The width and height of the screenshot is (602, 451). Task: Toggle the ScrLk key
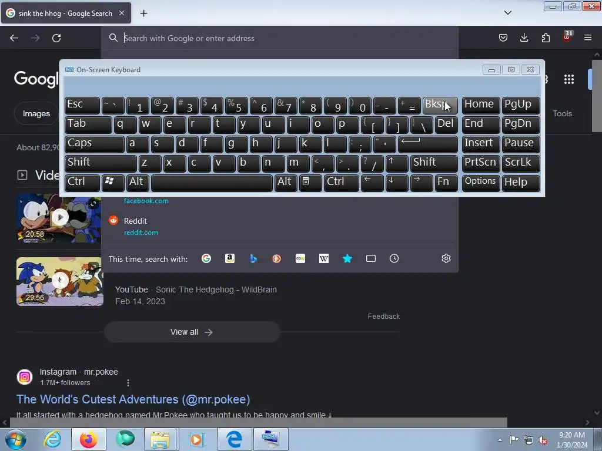tap(521, 163)
